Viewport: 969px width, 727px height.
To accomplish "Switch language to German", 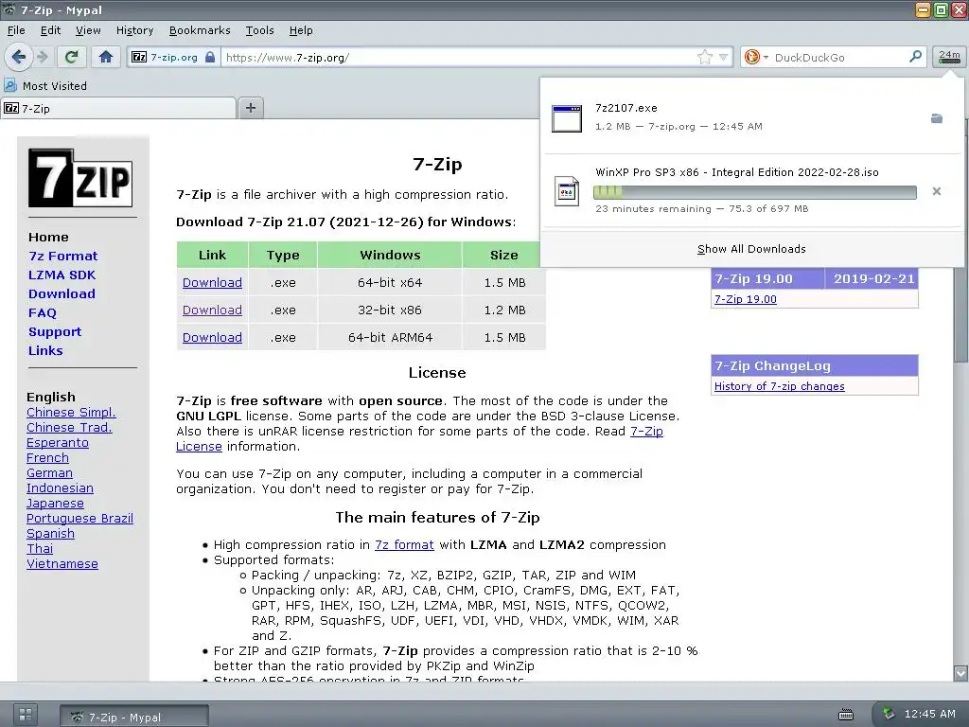I will click(49, 473).
